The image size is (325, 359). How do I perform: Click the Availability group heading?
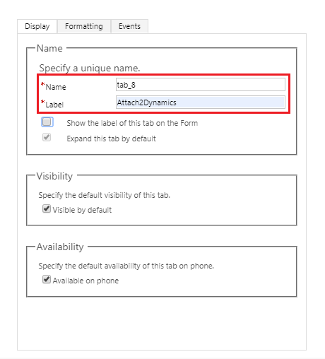tap(60, 247)
